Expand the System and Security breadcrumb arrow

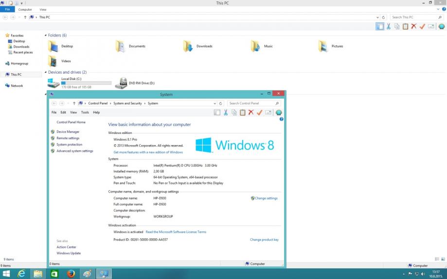pos(145,103)
